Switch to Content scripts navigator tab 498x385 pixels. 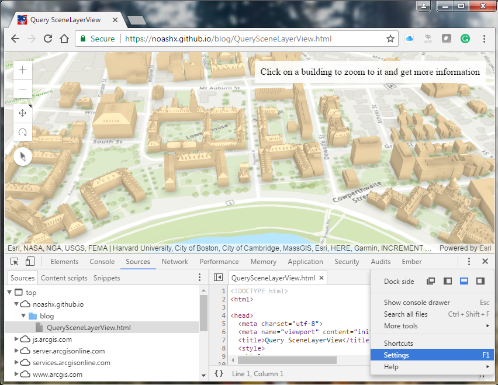click(x=64, y=278)
